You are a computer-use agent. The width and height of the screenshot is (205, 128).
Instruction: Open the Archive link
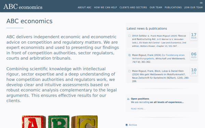[x=133, y=125]
